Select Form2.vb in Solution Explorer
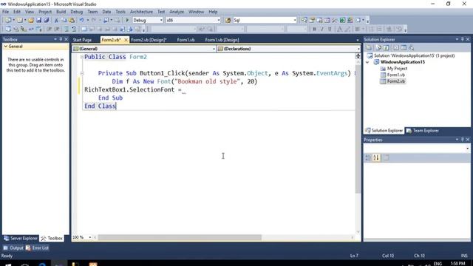Screen dimensions: 473x266 396,81
